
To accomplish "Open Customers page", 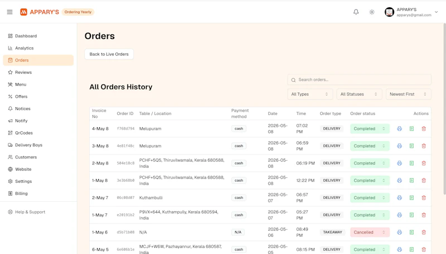I will click(x=38, y=157).
